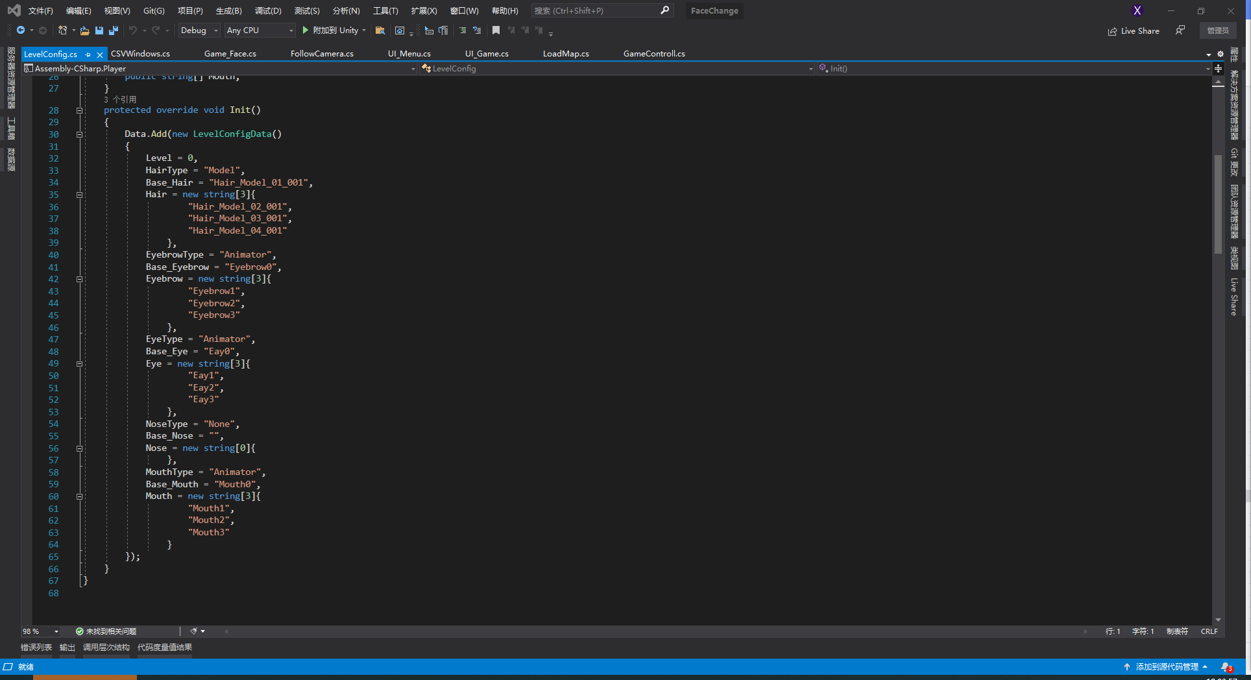Open the 错误列表 panel tab
This screenshot has height=680, width=1251.
point(36,648)
